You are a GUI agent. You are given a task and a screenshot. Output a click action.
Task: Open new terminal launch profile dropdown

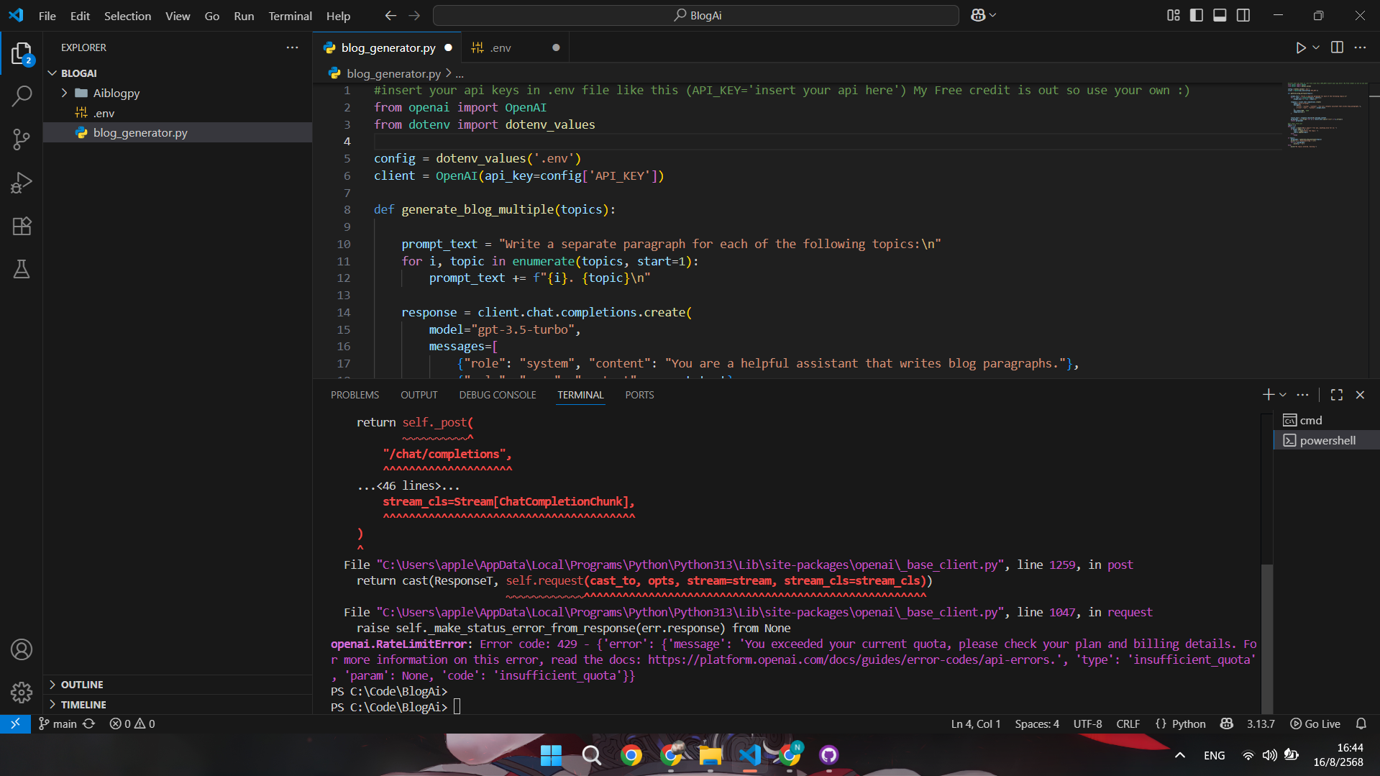(1282, 395)
